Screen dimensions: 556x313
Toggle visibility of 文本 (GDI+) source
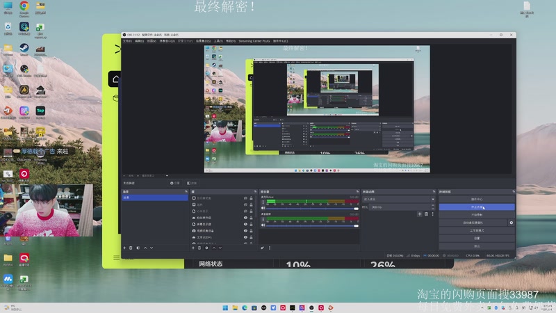point(245,237)
